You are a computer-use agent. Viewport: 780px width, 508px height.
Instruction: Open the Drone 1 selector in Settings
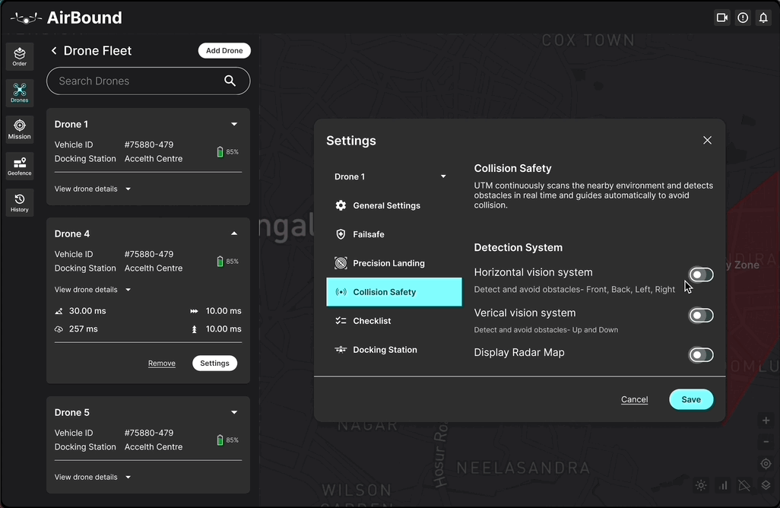391,176
